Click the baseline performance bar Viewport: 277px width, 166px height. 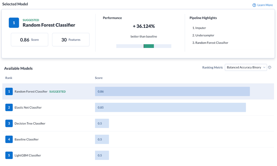tap(144, 46)
